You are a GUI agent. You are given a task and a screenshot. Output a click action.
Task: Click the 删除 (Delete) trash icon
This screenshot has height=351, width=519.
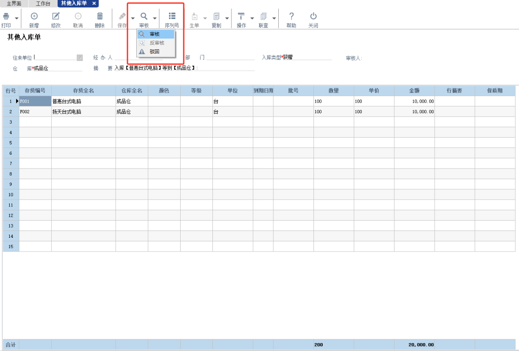point(100,17)
